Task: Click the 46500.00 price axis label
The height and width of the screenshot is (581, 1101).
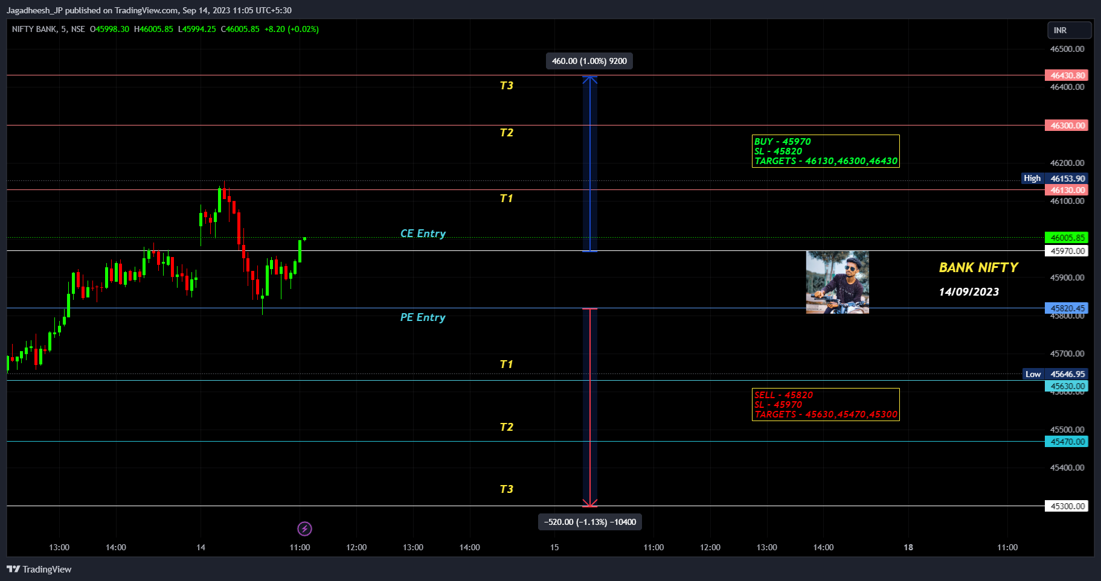Action: point(1067,49)
